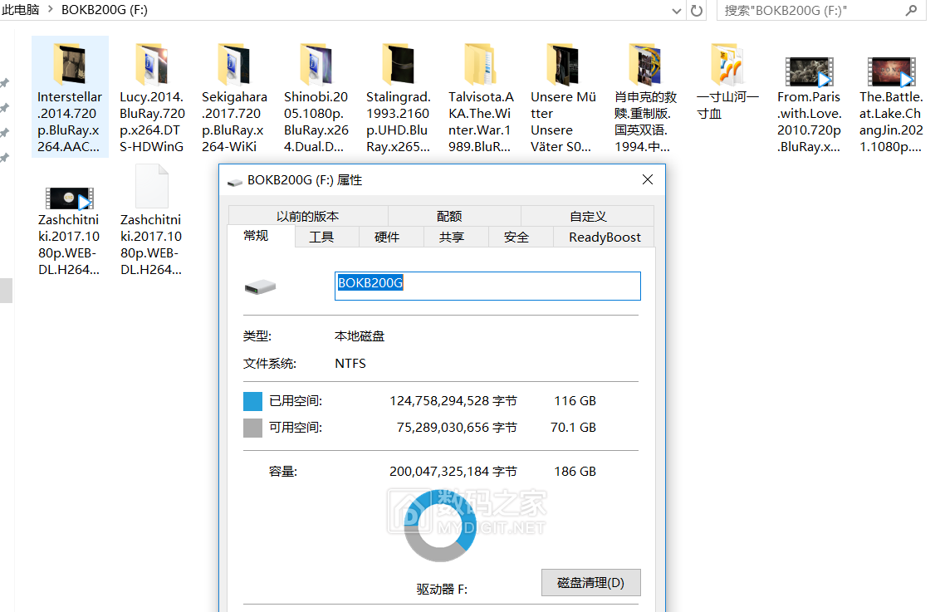The image size is (935, 612).
Task: Click the 70.1 GB free space value
Action: pyautogui.click(x=573, y=427)
